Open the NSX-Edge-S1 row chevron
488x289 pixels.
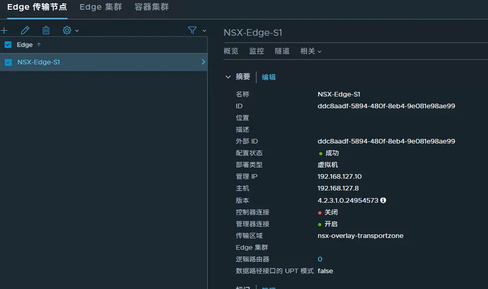[x=203, y=62]
